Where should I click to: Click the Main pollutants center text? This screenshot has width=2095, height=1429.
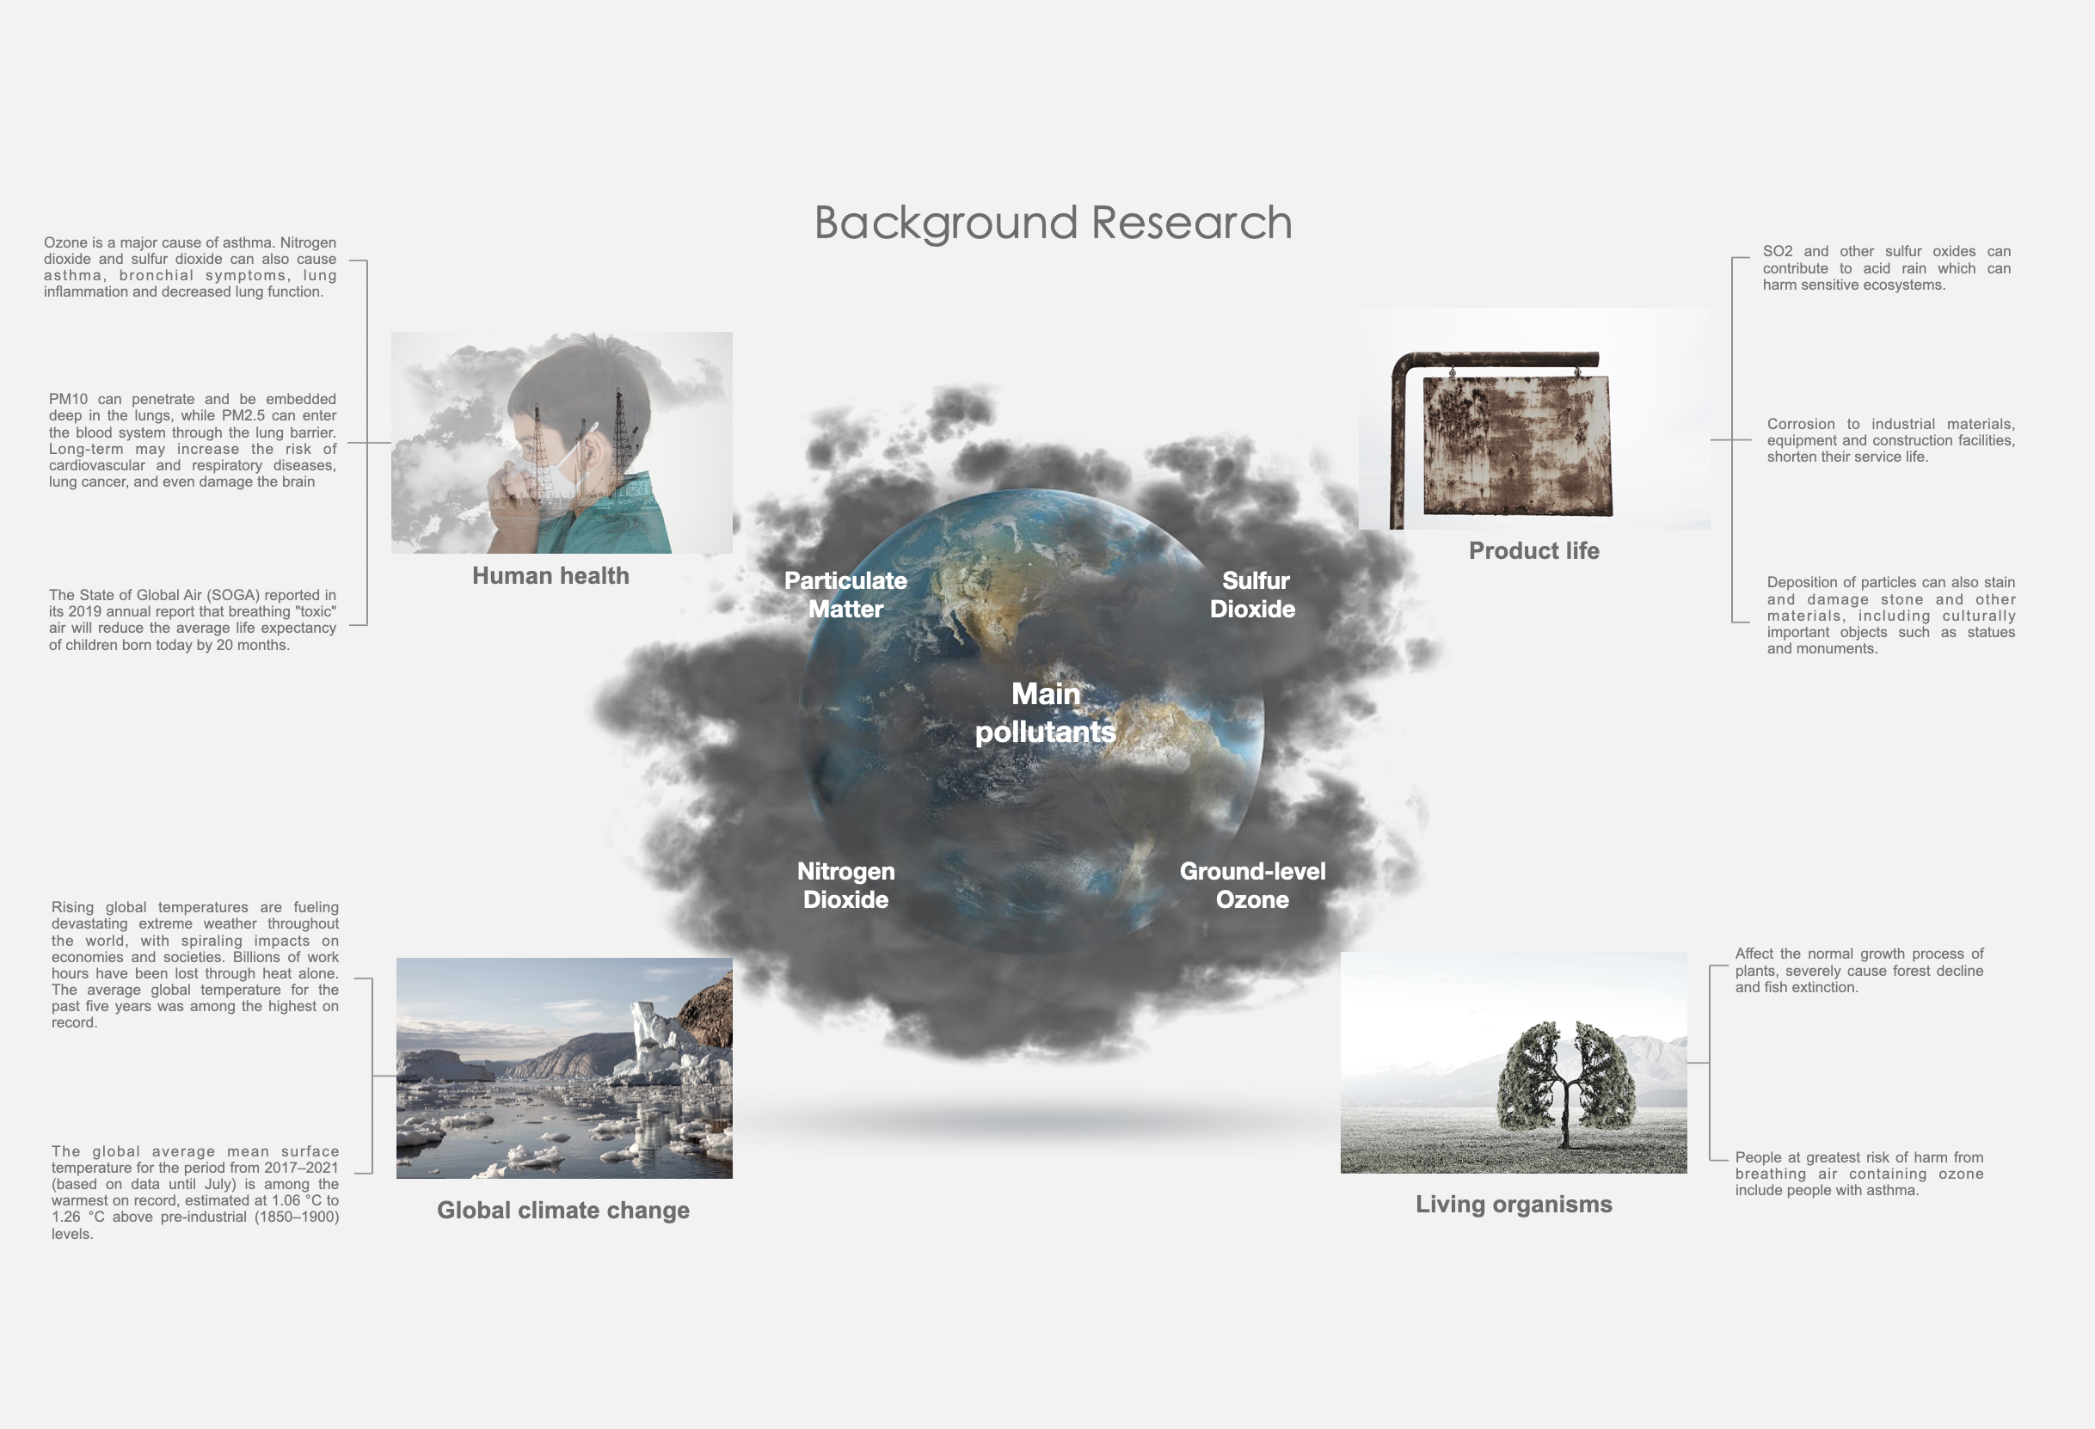point(1046,713)
